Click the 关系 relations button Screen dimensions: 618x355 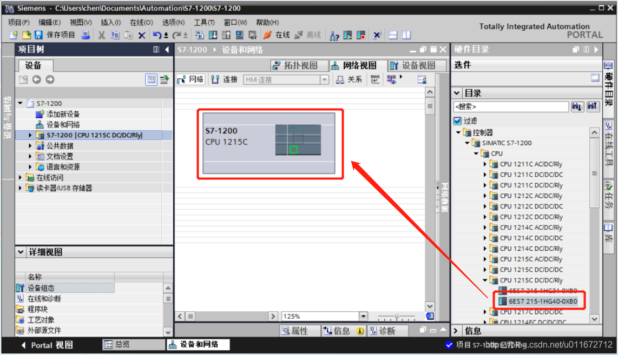pyautogui.click(x=349, y=79)
